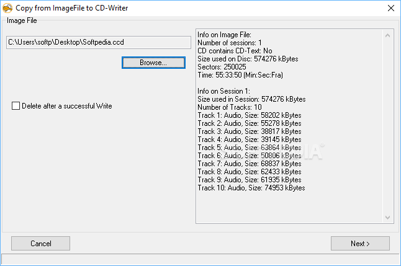Click the image file path field

coord(99,42)
